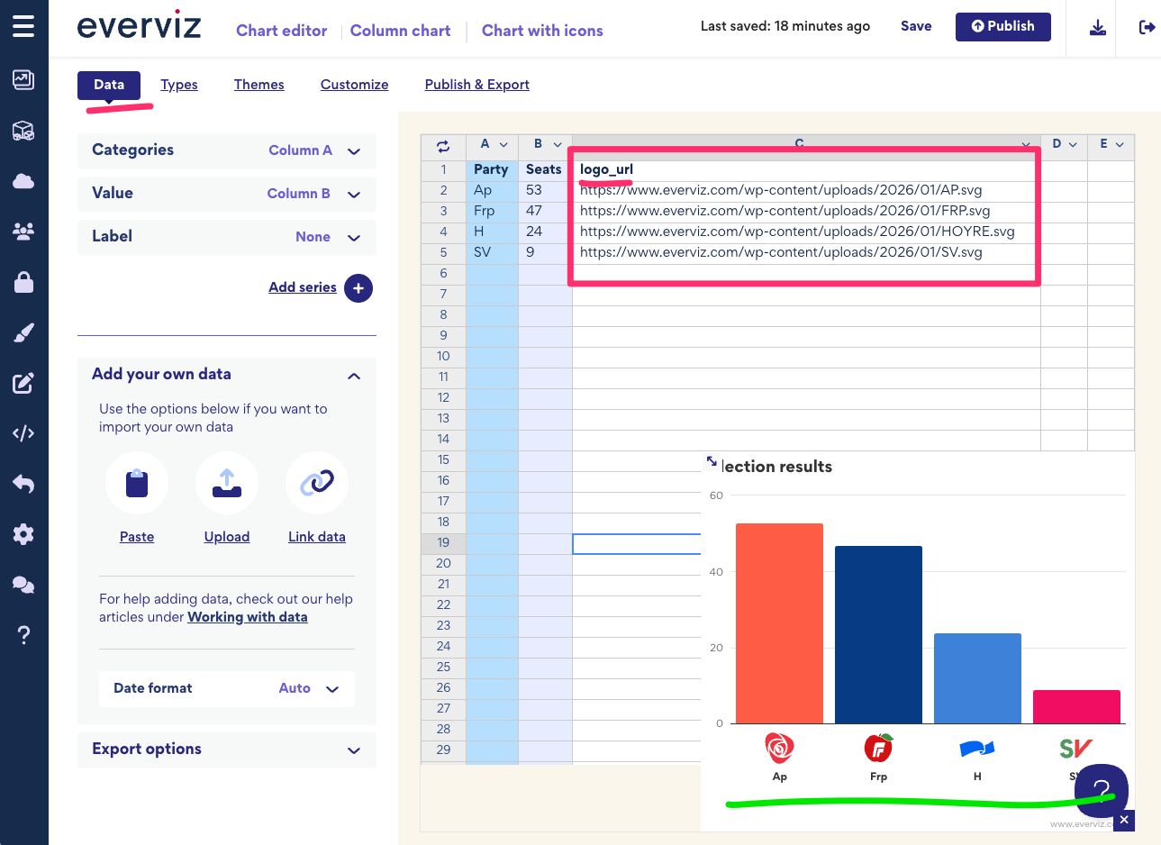Click the undo arrow icon in the sidebar
This screenshot has width=1161, height=845.
tap(23, 484)
